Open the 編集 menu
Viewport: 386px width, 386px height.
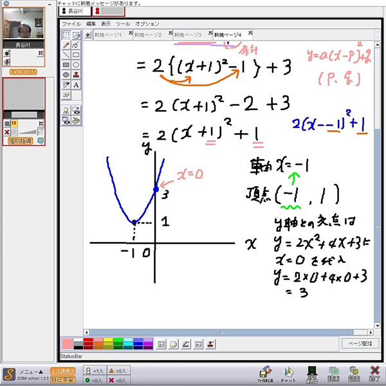coord(91,24)
